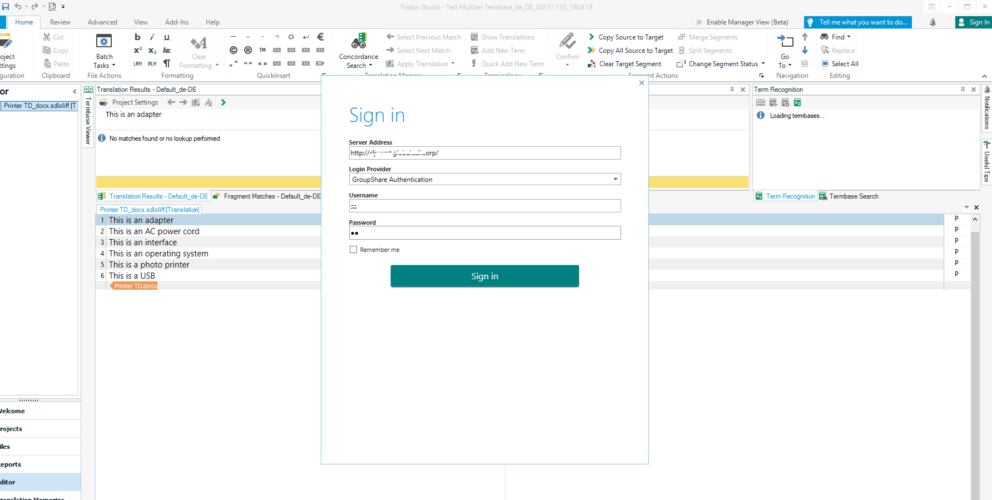Screen dimensions: 992x500
Task: Expand Change Segment Status dropdown
Action: (x=763, y=64)
